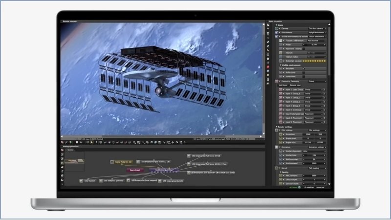The width and height of the screenshot is (391, 220).
Task: Select the Space Graph node
Action: point(135,170)
